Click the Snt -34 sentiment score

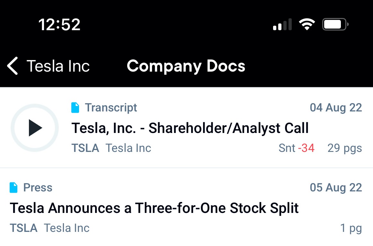coord(297,148)
